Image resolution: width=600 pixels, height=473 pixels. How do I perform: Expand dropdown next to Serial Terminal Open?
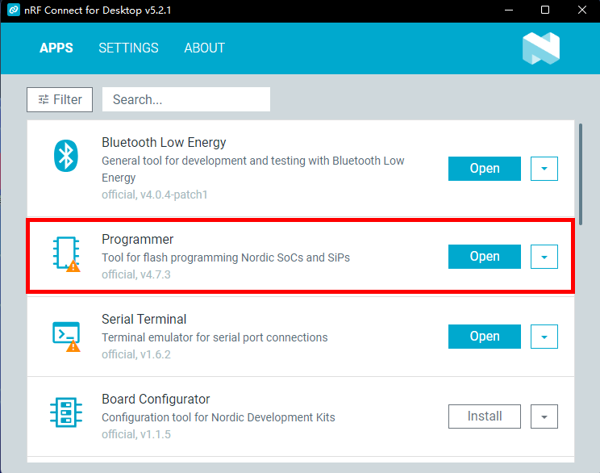[544, 337]
